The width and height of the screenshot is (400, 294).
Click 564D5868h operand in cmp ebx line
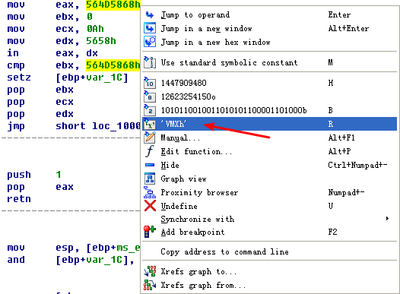coord(113,65)
